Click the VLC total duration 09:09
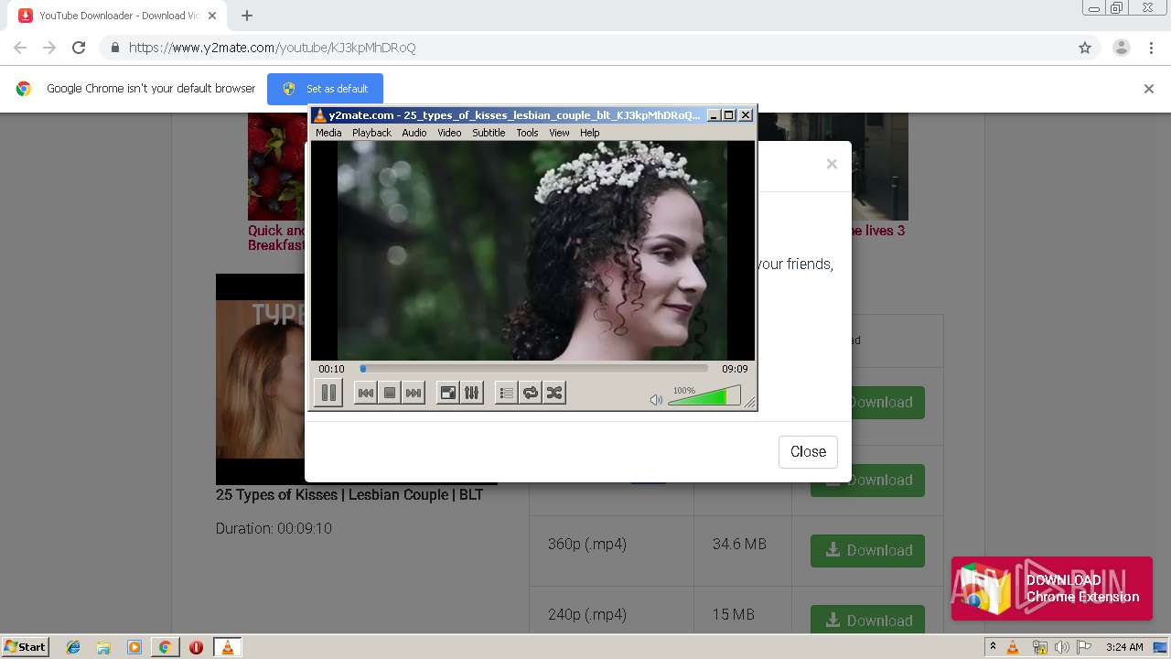The width and height of the screenshot is (1171, 659). coord(735,369)
